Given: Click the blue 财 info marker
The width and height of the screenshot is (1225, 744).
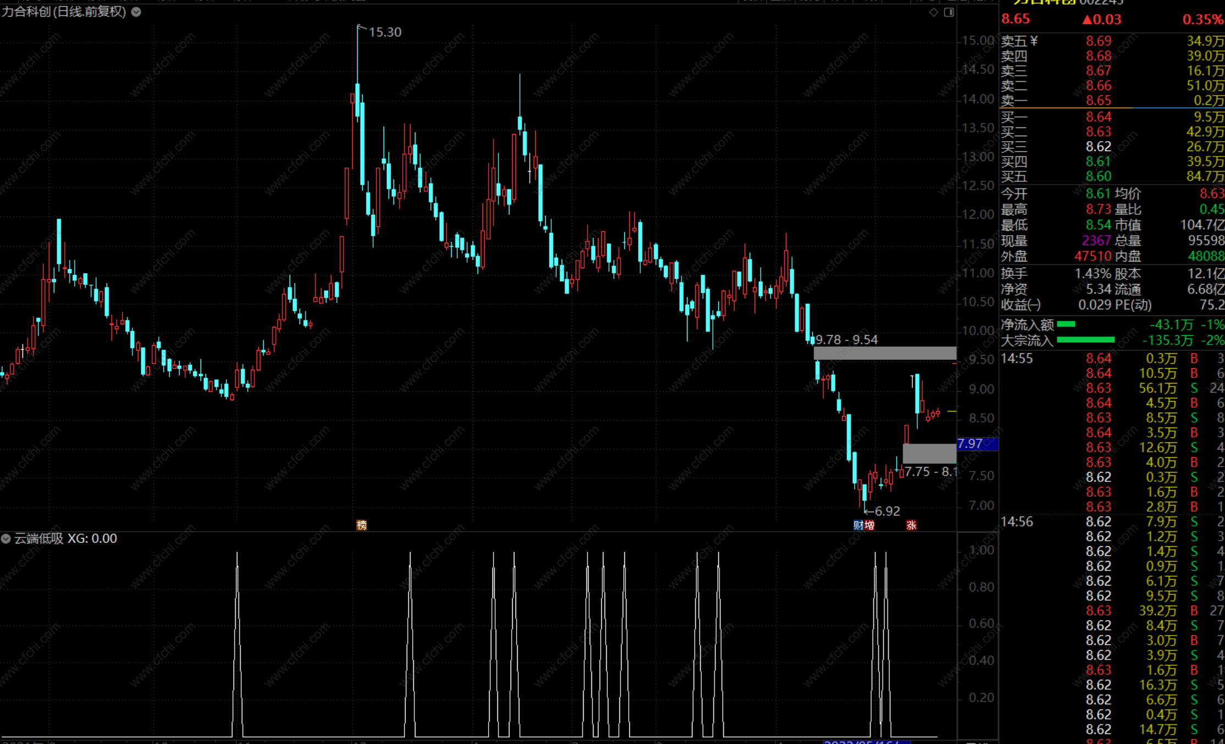Looking at the screenshot, I should (x=858, y=525).
